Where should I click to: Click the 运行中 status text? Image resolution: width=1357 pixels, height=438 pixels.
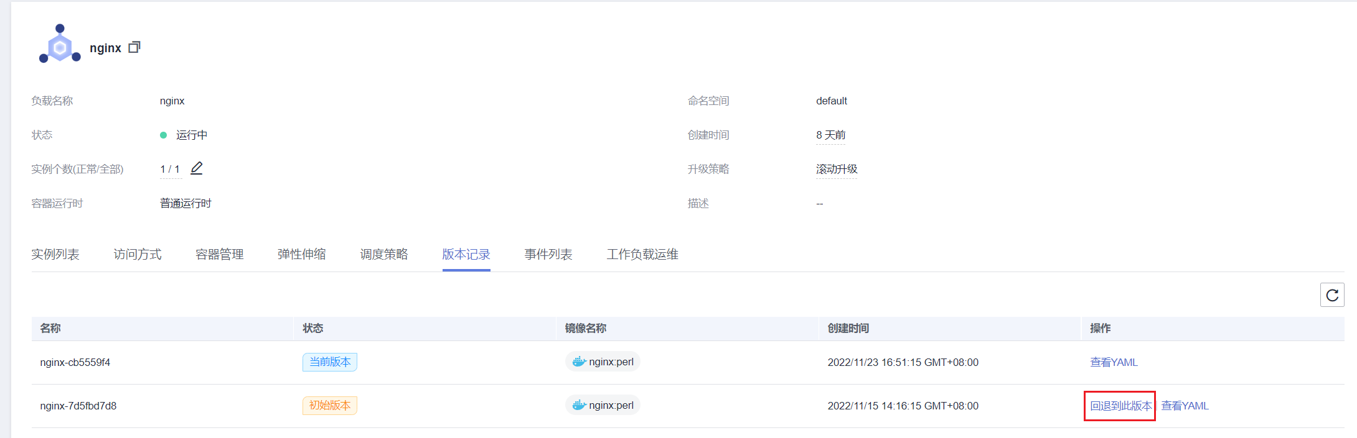pos(192,135)
